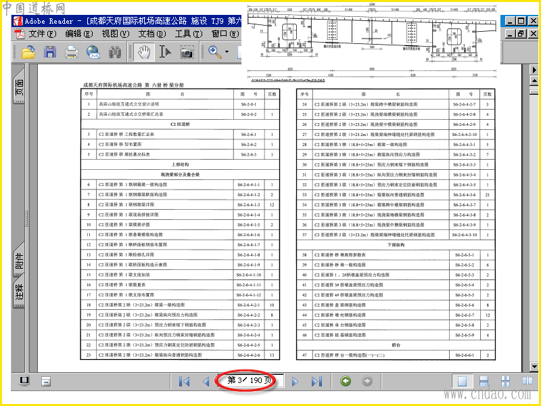
Task: Click the Email globe-and-envelope icon
Action: (x=93, y=52)
